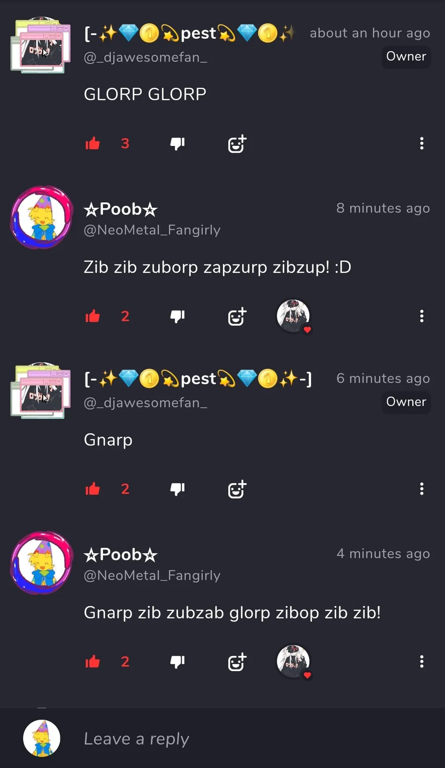The width and height of the screenshot is (445, 768).
Task: Add emoji reaction to "GLORP GLORP" comment
Action: coord(237,144)
